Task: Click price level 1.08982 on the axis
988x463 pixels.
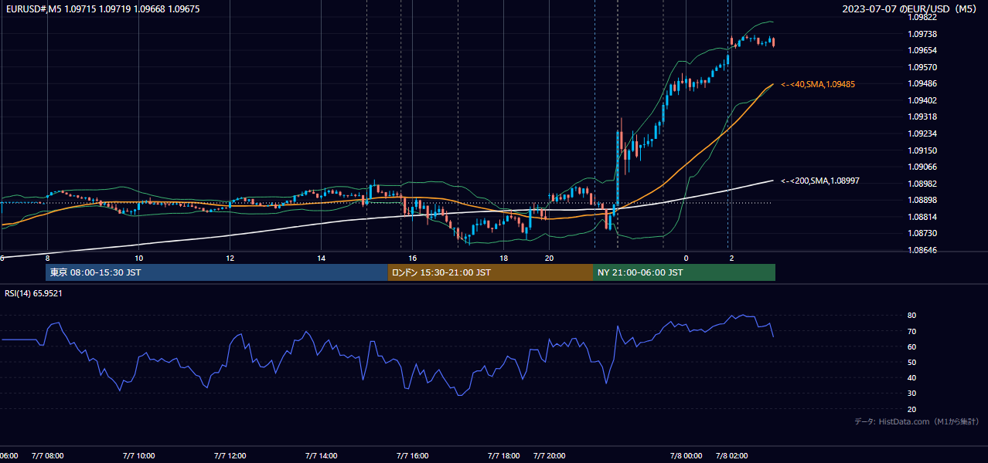Action: pyautogui.click(x=922, y=184)
